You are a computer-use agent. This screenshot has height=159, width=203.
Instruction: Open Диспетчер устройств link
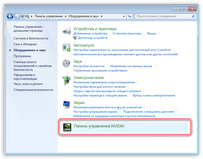pos(92,38)
